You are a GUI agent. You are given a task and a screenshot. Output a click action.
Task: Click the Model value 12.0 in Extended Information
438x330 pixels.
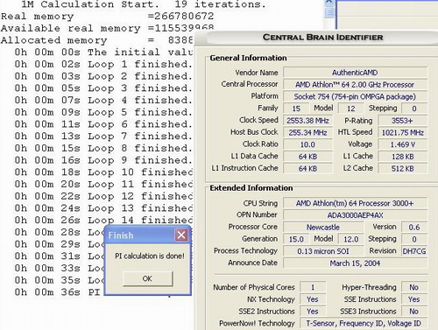[x=351, y=239]
